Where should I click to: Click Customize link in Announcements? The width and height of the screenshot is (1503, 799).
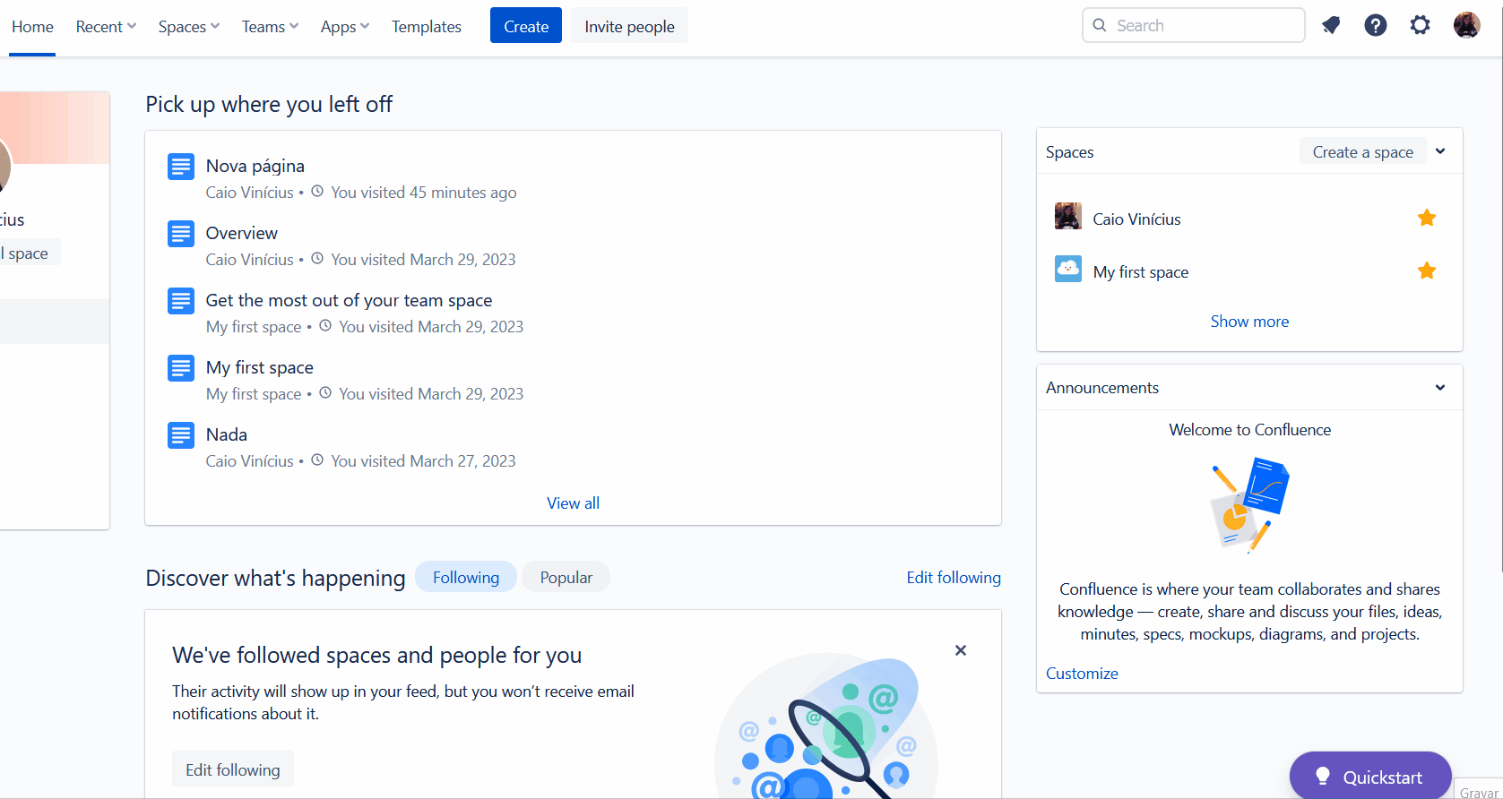[1082, 674]
